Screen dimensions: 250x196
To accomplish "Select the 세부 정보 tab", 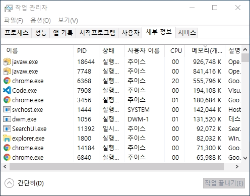I will coord(159,32).
